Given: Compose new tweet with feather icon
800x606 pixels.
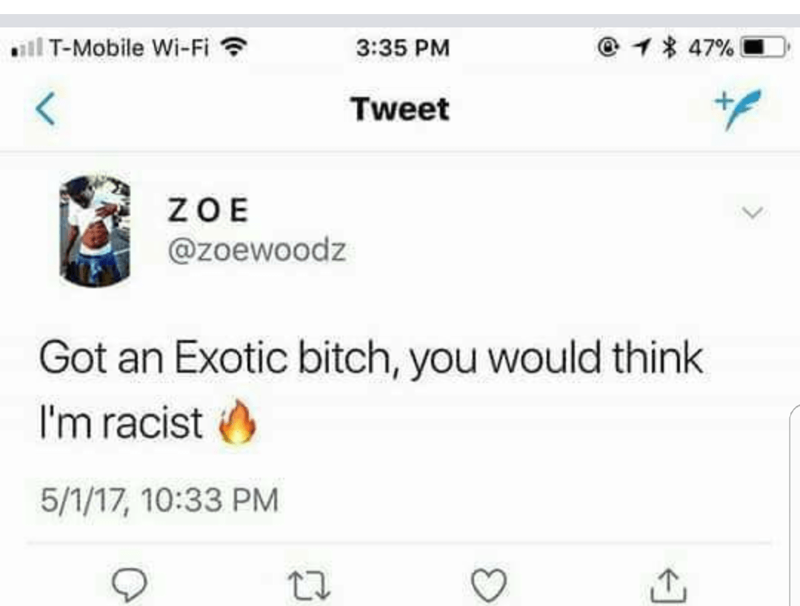Looking at the screenshot, I should click(x=739, y=109).
